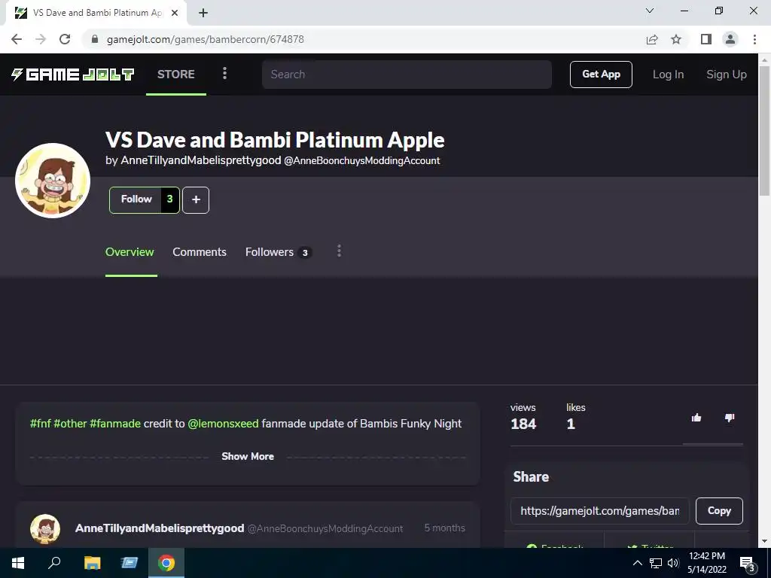Screen dimensions: 771x578
Task: Open the Windows Start menu
Action: pos(18,563)
